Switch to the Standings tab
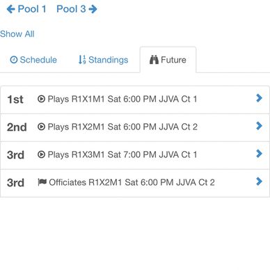The image size is (270, 270). pos(103,60)
